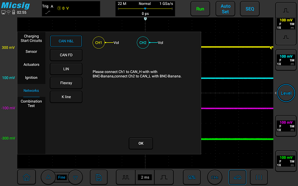
Task: Open the Save file icon
Action: 99,177
